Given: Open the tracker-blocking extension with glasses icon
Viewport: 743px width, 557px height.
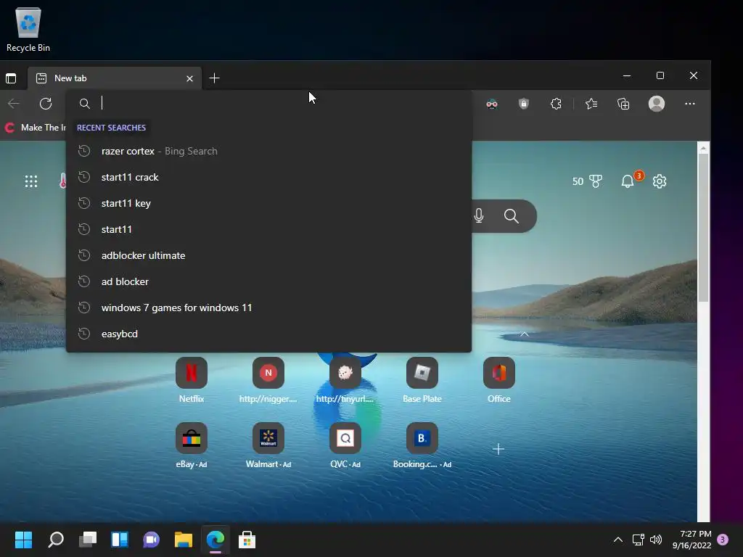Looking at the screenshot, I should point(492,104).
